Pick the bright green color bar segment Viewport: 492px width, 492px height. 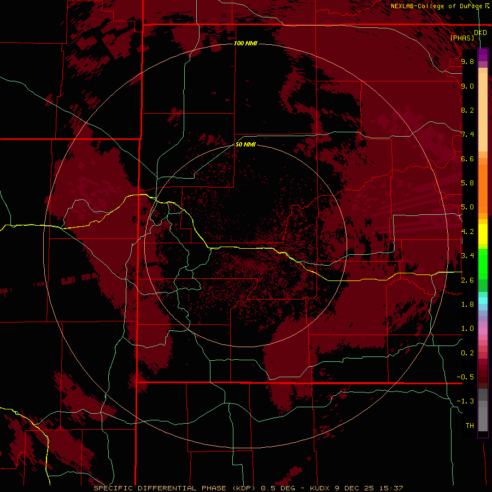pos(483,264)
